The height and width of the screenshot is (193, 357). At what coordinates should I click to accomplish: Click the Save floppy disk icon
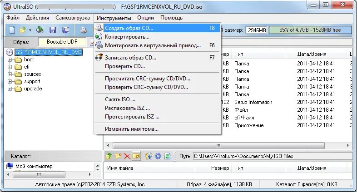pyautogui.click(x=53, y=30)
